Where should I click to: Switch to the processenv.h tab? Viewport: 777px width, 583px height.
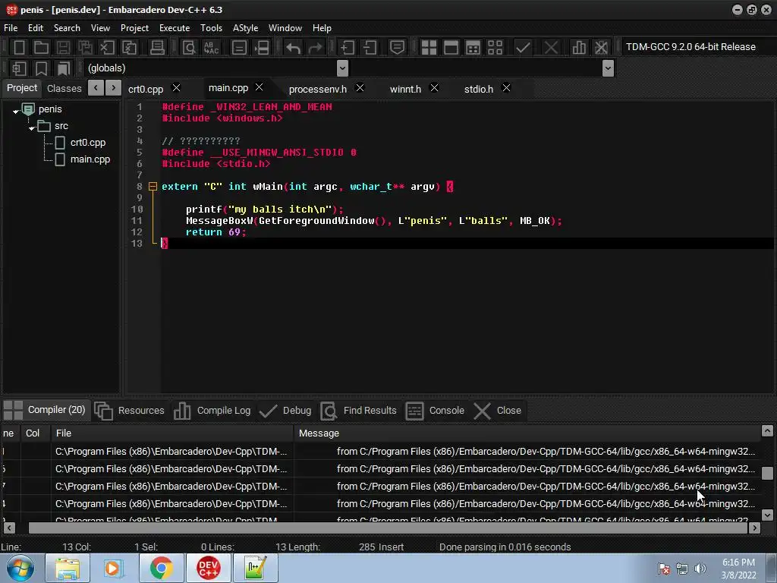coord(318,90)
